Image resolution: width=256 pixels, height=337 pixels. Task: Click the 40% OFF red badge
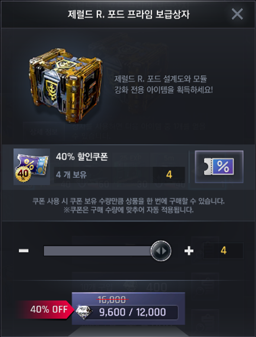pos(46,310)
